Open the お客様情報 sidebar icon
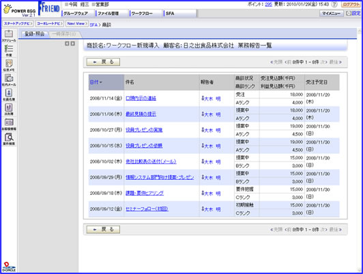The image size is (363, 274). (x=9, y=124)
